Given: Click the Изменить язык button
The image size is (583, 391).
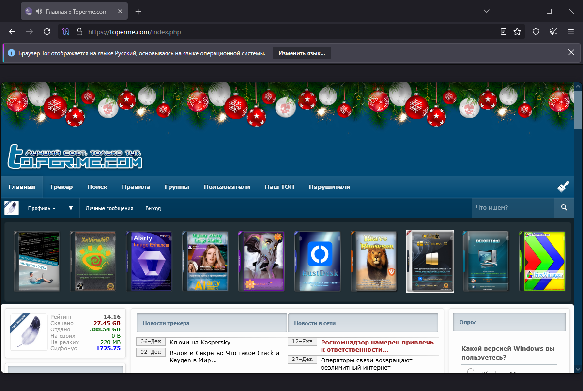Looking at the screenshot, I should [302, 53].
